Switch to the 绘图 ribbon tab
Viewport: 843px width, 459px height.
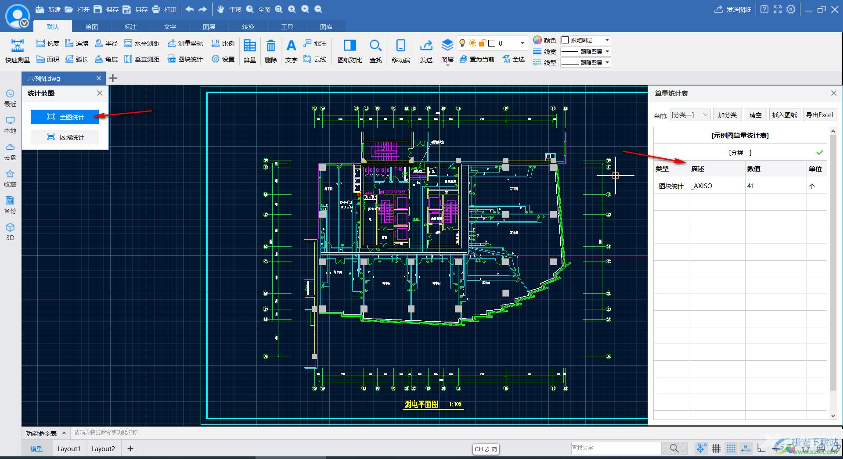91,27
